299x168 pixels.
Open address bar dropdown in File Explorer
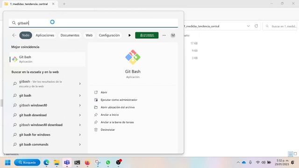pyautogui.click(x=248, y=26)
